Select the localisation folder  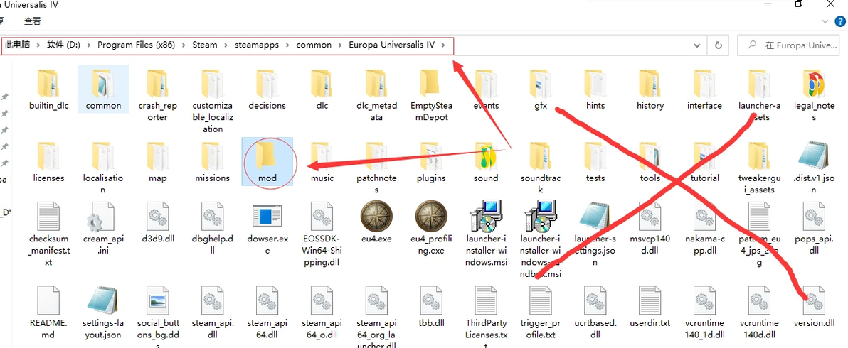[x=102, y=168]
